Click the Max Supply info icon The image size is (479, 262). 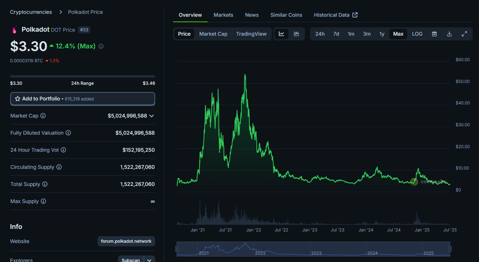[43, 201]
